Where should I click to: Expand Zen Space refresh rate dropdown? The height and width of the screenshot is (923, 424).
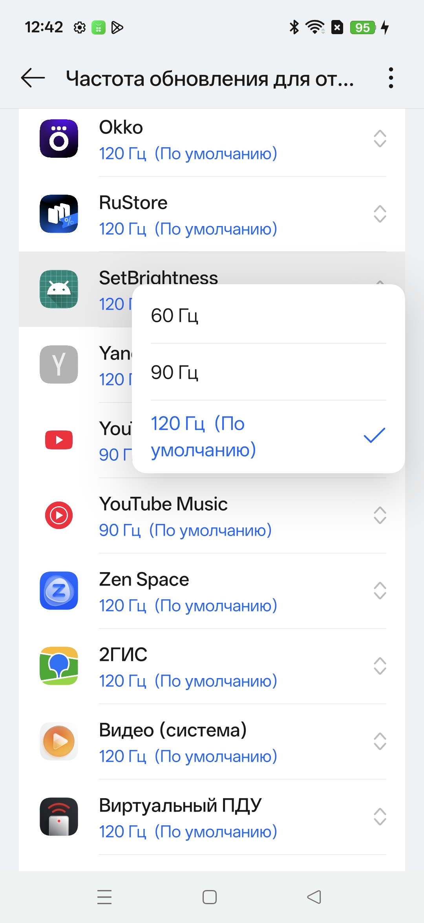[380, 591]
